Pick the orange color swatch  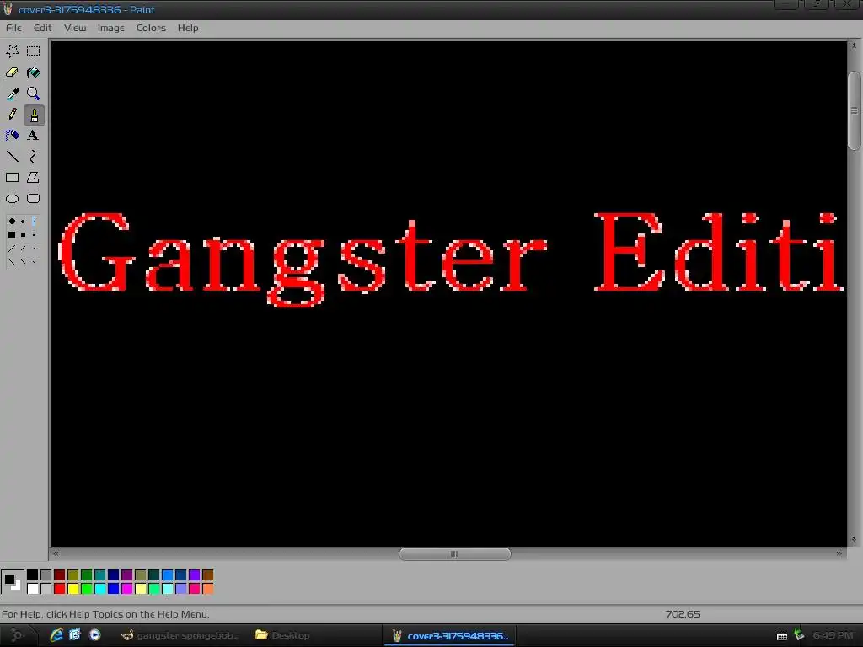click(x=207, y=589)
